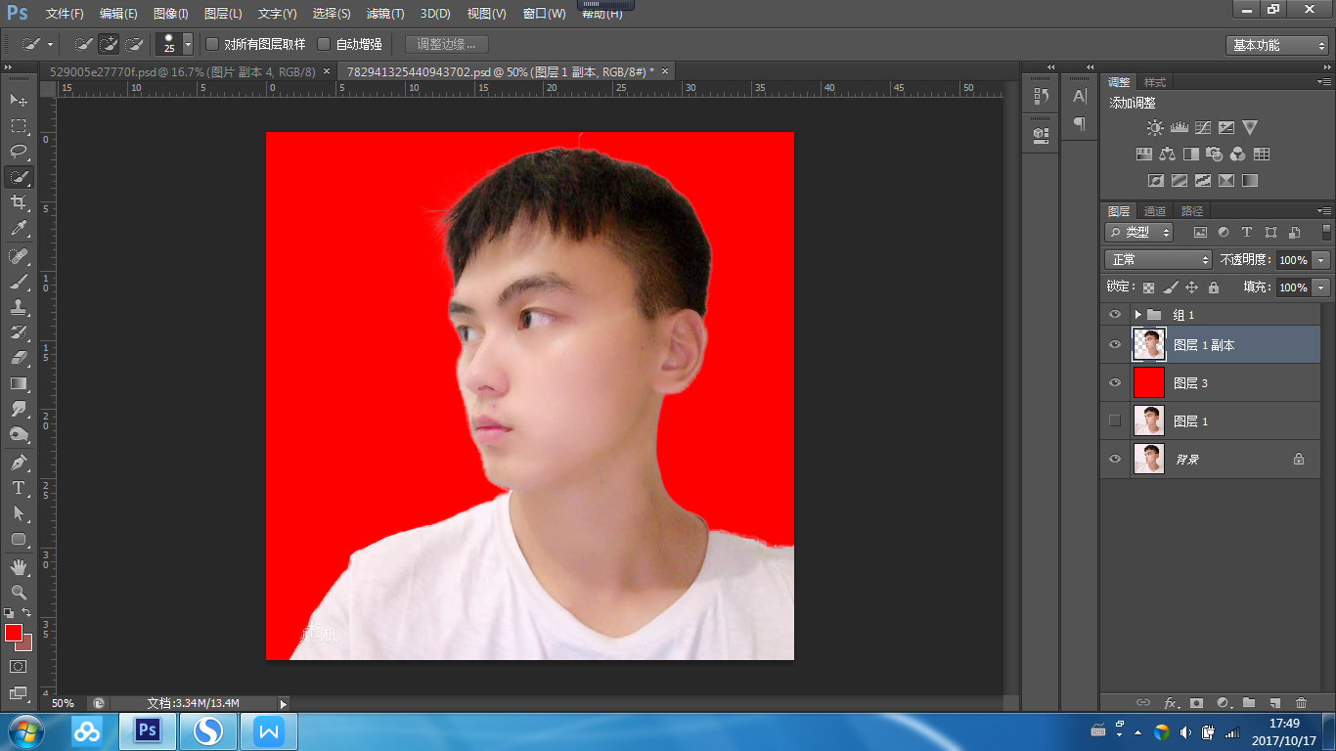The height and width of the screenshot is (751, 1336).
Task: Show the hidden 图层 1 layer
Action: coord(1114,421)
